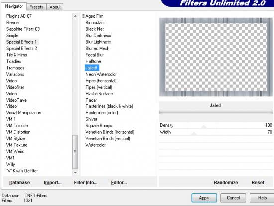Select the Navigator tab
Viewport: 274px width, 206px height.
pyautogui.click(x=14, y=6)
